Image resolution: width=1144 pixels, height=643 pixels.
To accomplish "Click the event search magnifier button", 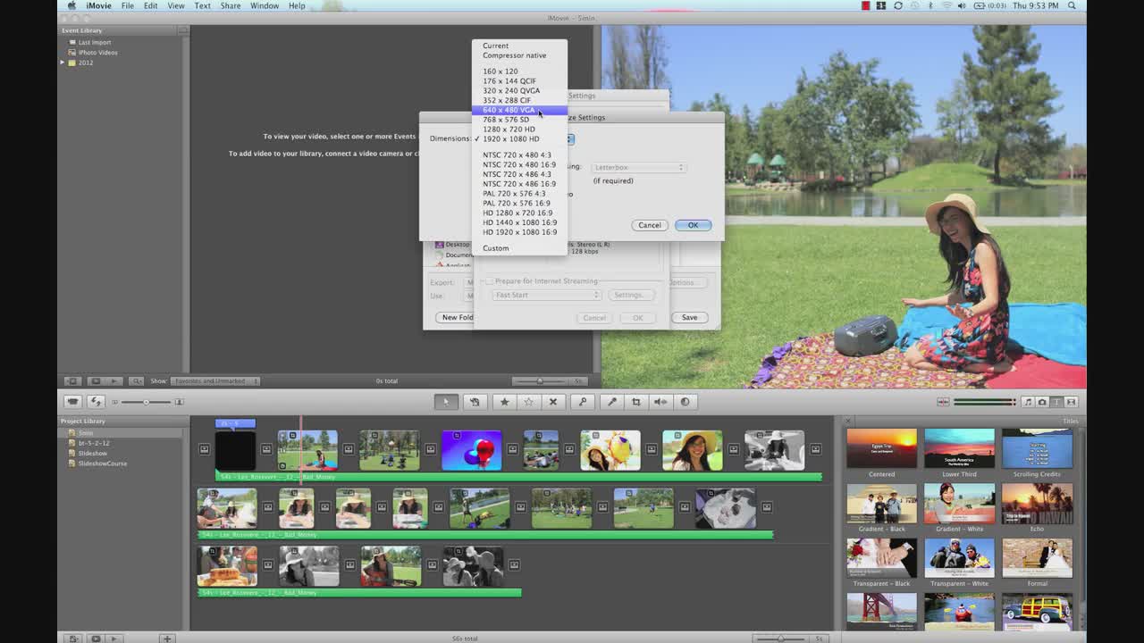I will pyautogui.click(x=137, y=381).
